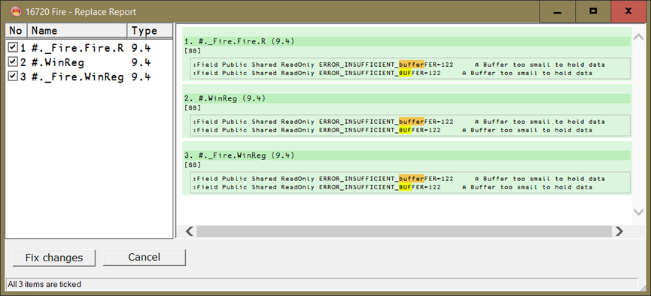
Task: Click orange 'buffer' highlight in section 2
Action: click(412, 122)
